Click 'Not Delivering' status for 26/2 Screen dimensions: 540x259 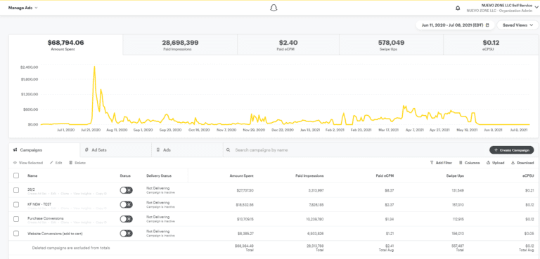point(158,189)
